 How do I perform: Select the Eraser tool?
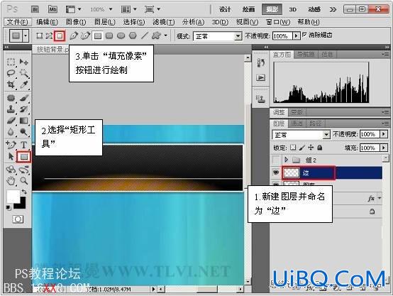coord(11,121)
